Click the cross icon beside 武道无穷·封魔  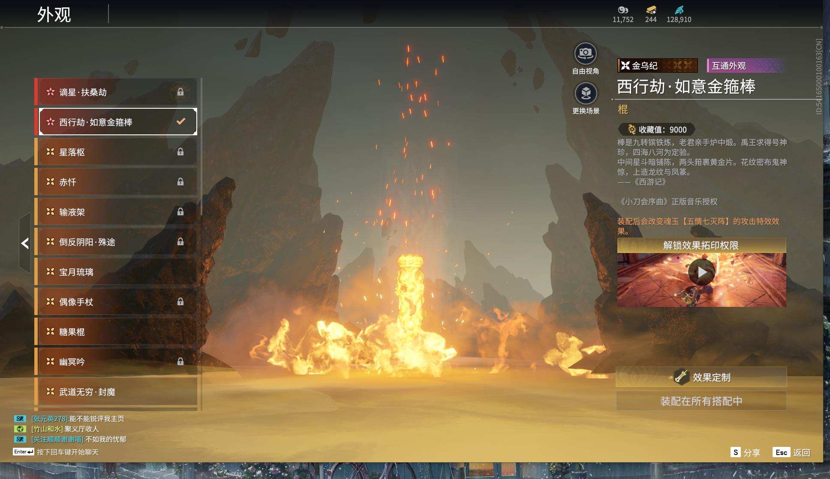[x=51, y=391]
